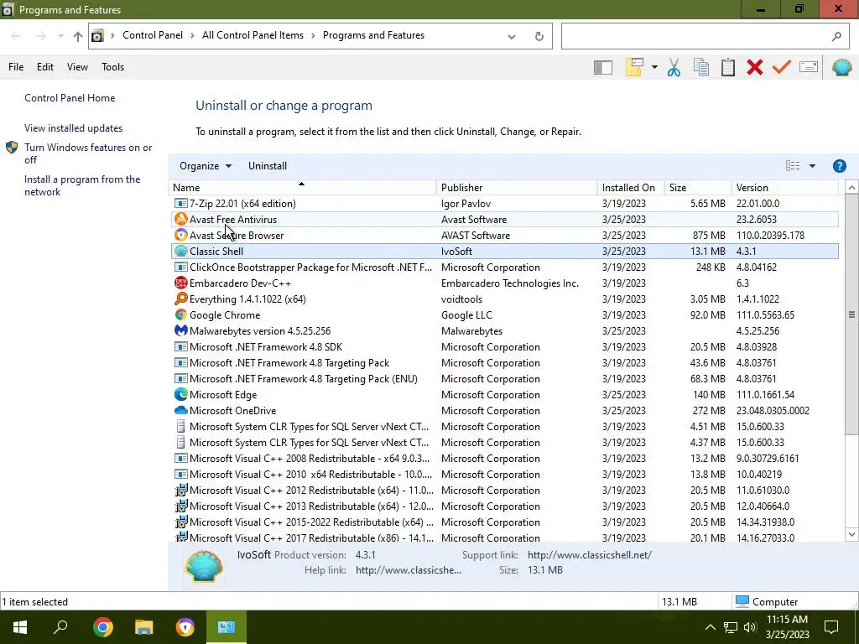The image size is (859, 644).
Task: Open the Tools menu
Action: pos(112,67)
